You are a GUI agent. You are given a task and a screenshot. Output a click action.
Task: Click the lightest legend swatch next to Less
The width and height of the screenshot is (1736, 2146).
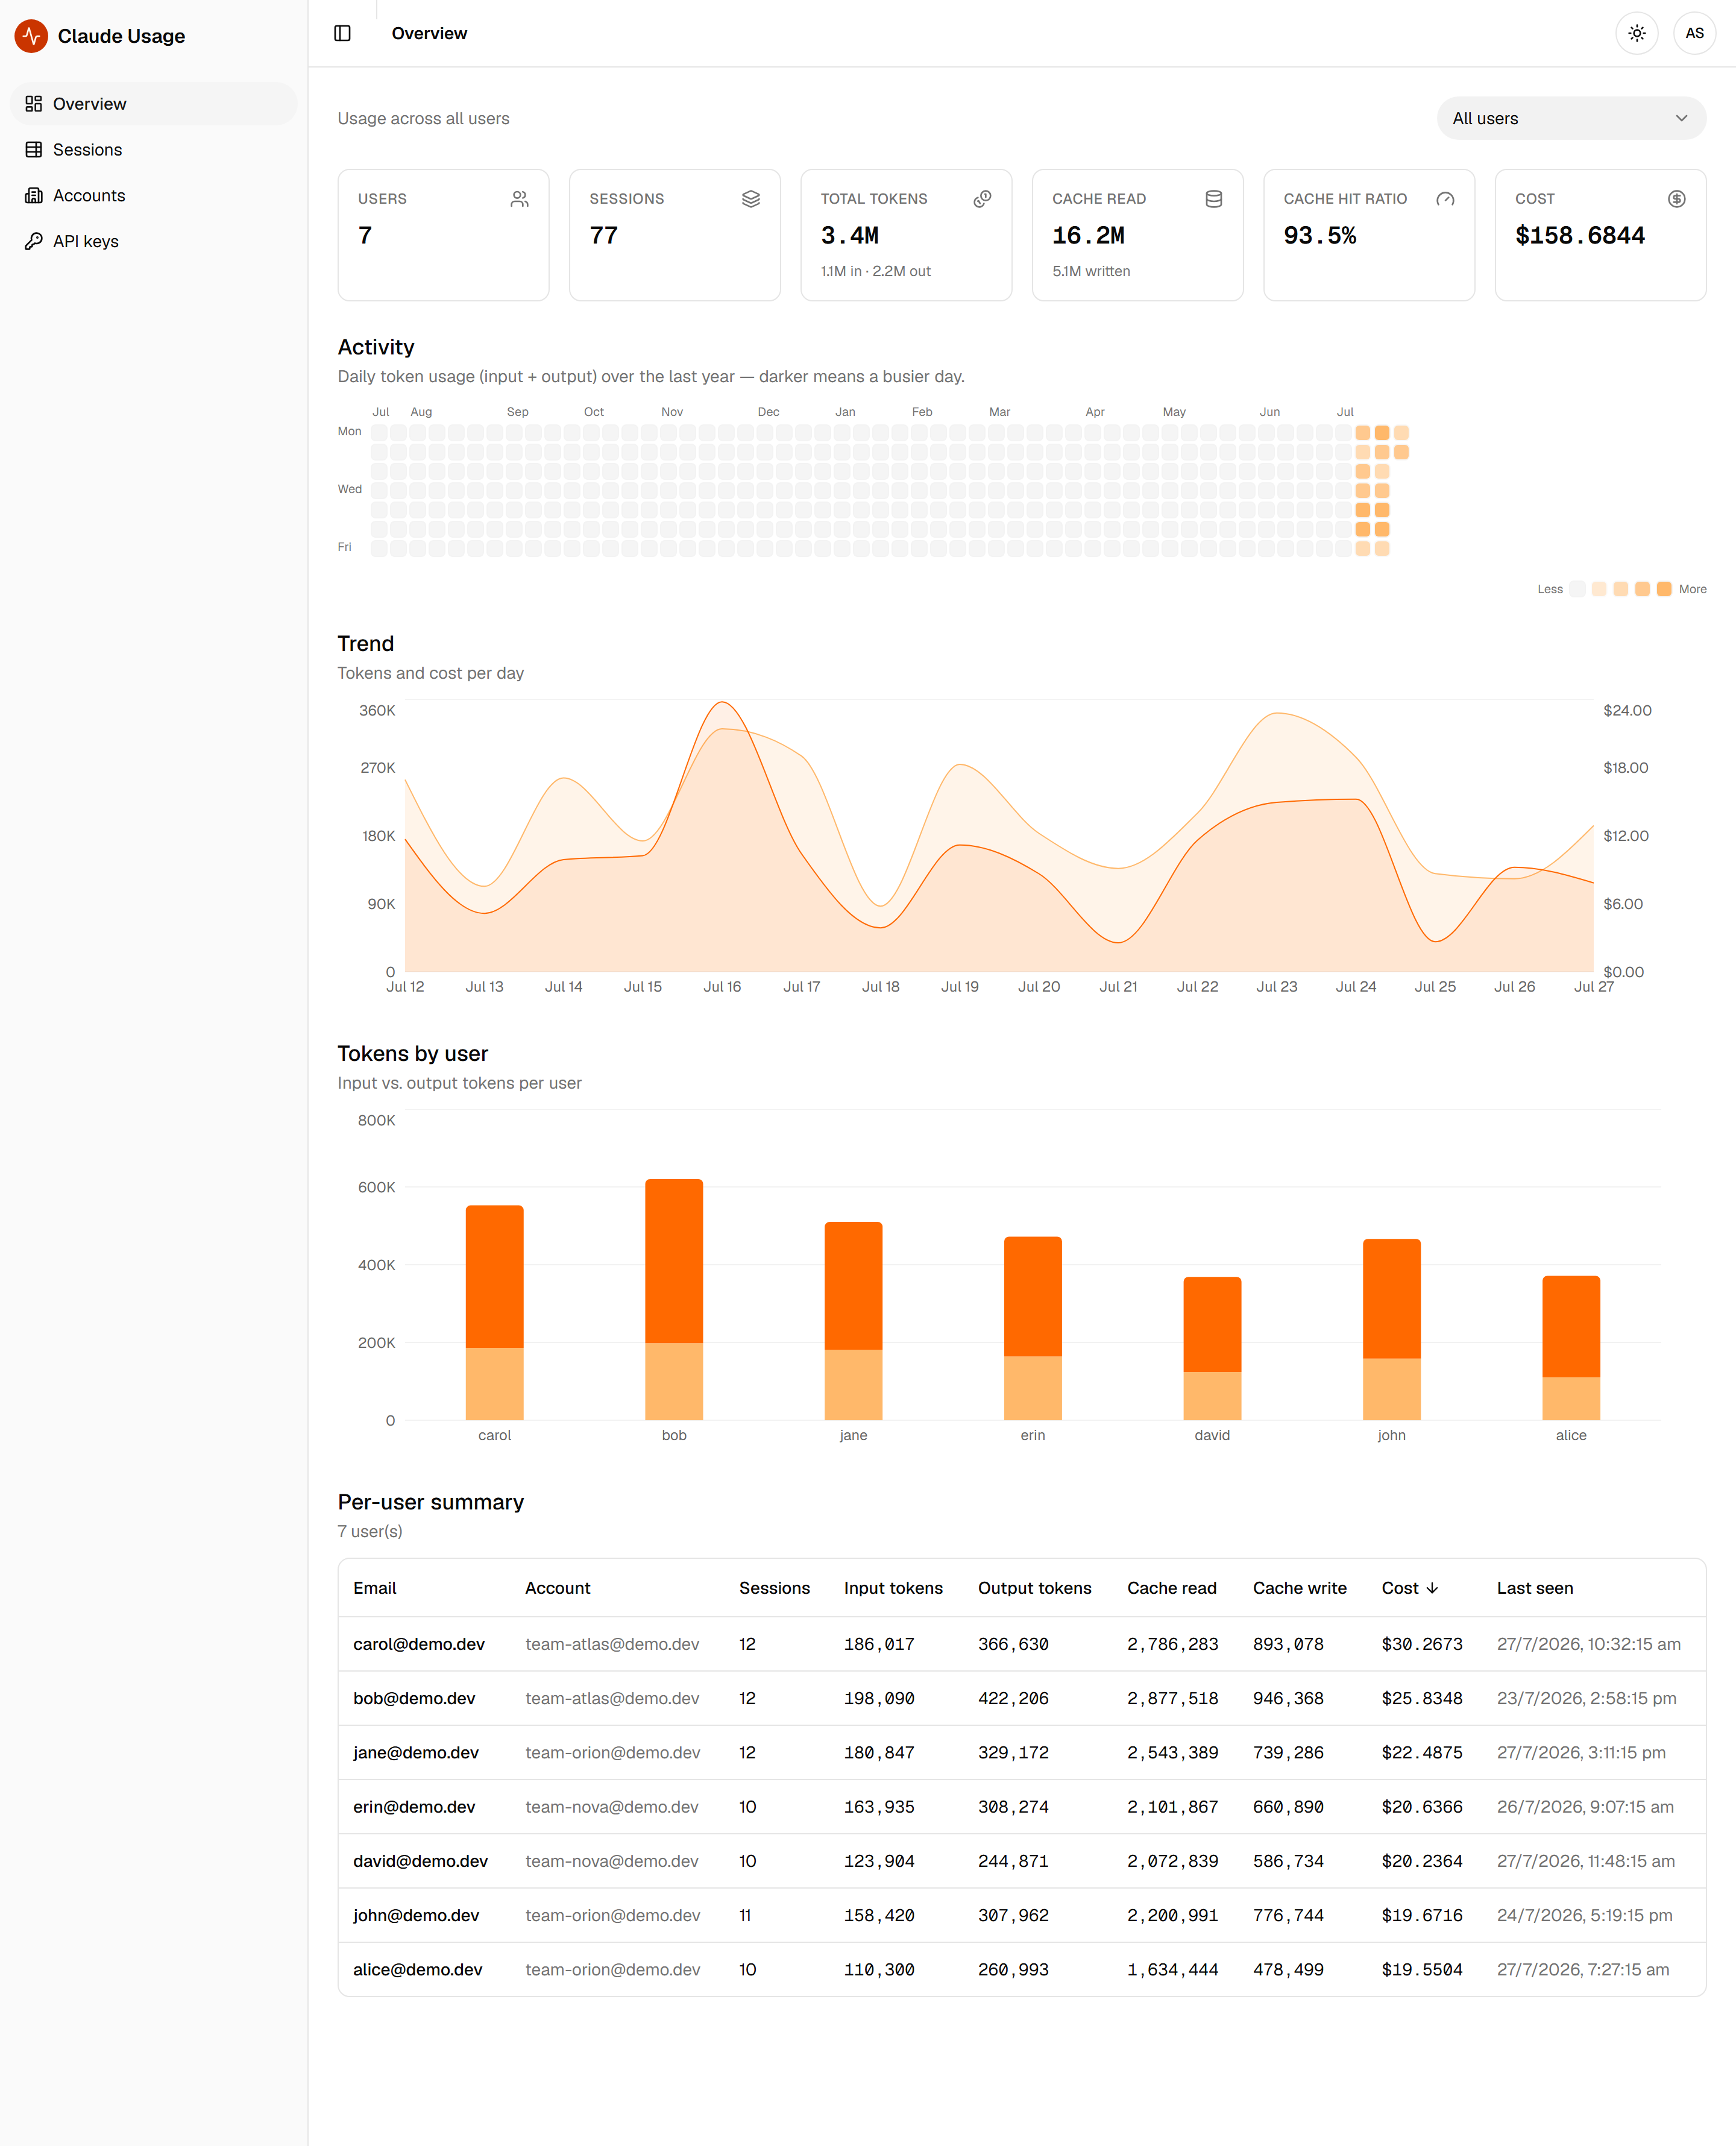[x=1577, y=589]
